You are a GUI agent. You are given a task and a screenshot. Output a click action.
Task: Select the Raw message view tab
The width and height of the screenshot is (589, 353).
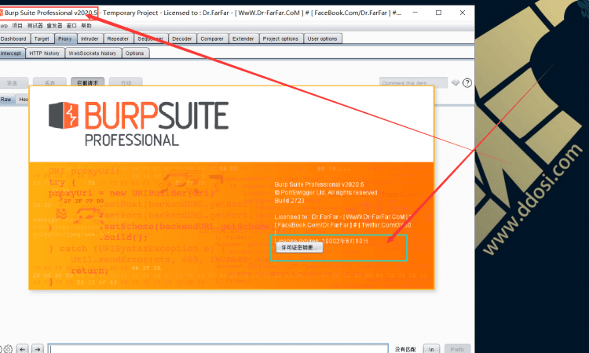click(6, 100)
